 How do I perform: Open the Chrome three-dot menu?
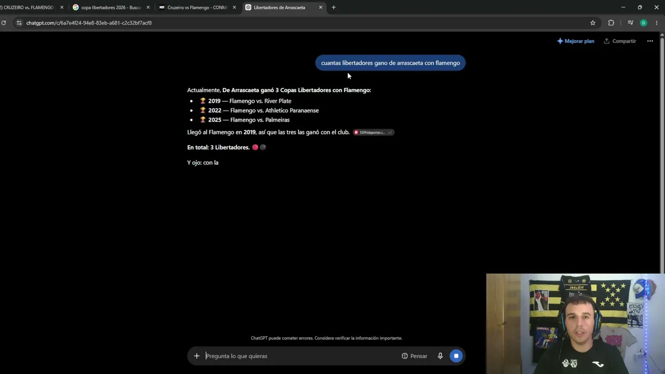click(x=657, y=23)
